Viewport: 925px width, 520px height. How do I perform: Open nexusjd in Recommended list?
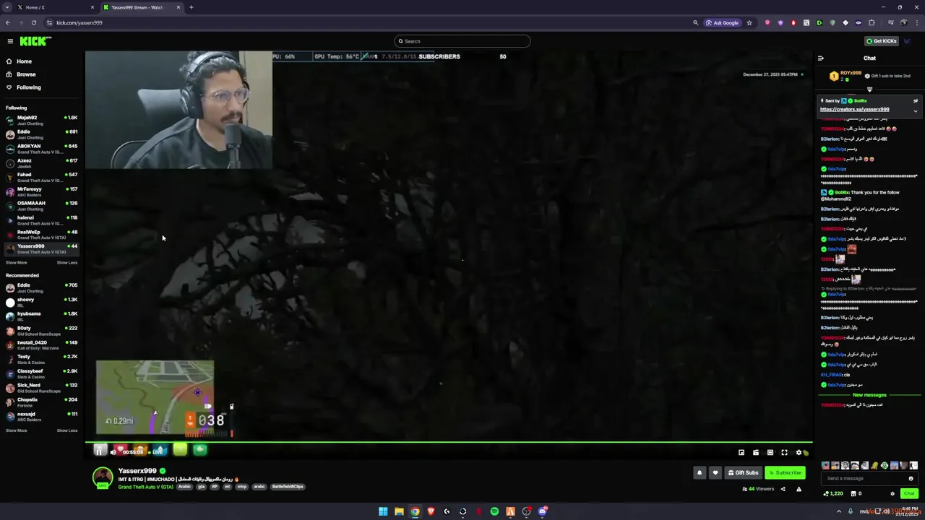[x=41, y=417]
